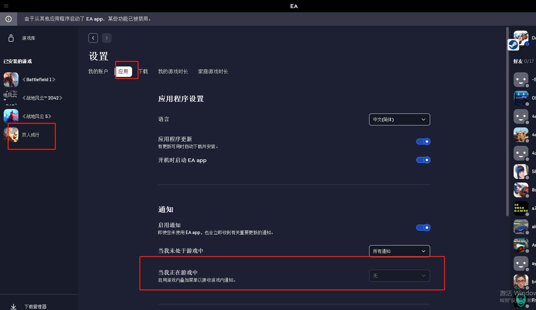Screen dimensions: 536x310
Task: Open the 游戏库 game library icon
Action: point(11,38)
